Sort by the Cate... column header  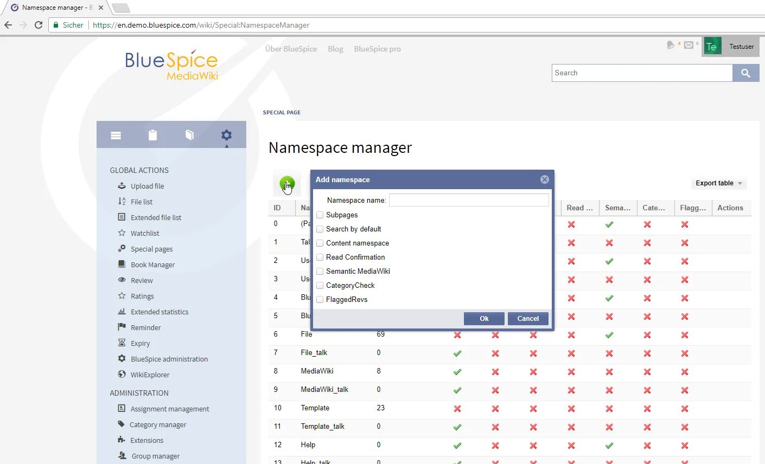click(x=656, y=208)
